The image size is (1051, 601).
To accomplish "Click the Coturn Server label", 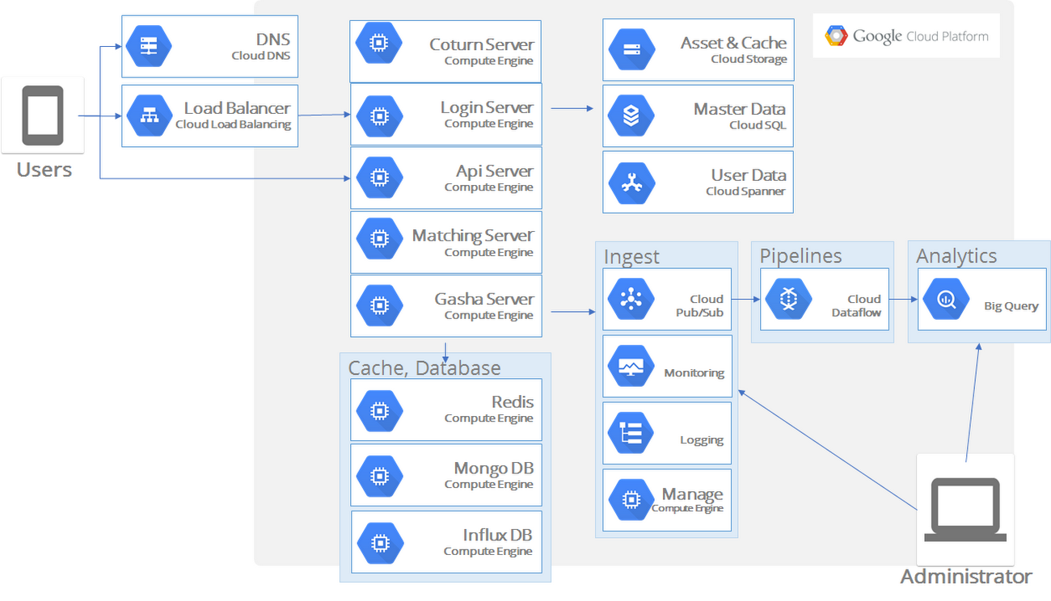I will pos(482,45).
